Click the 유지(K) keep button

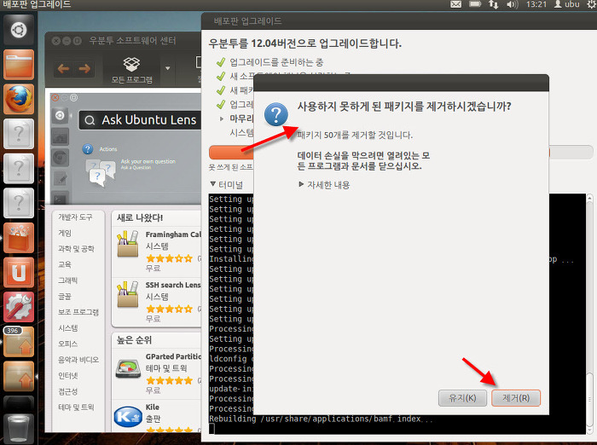tap(463, 398)
